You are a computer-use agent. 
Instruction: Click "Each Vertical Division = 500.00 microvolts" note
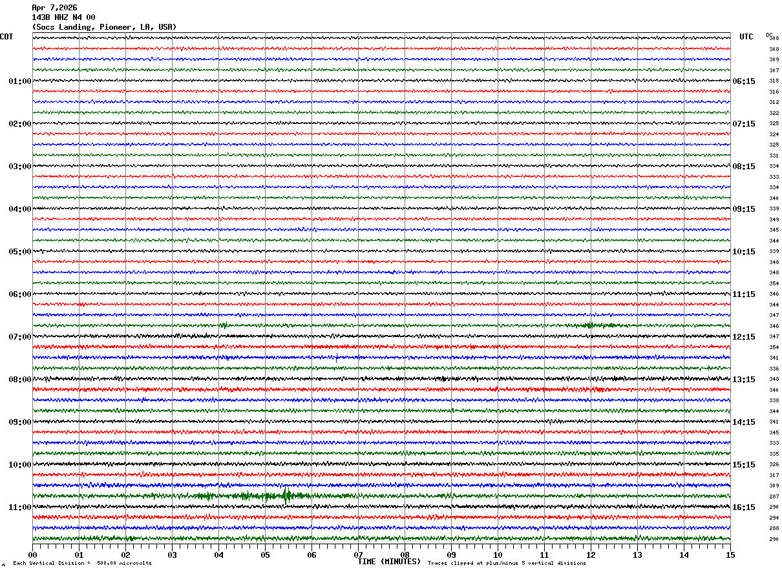pyautogui.click(x=82, y=563)
